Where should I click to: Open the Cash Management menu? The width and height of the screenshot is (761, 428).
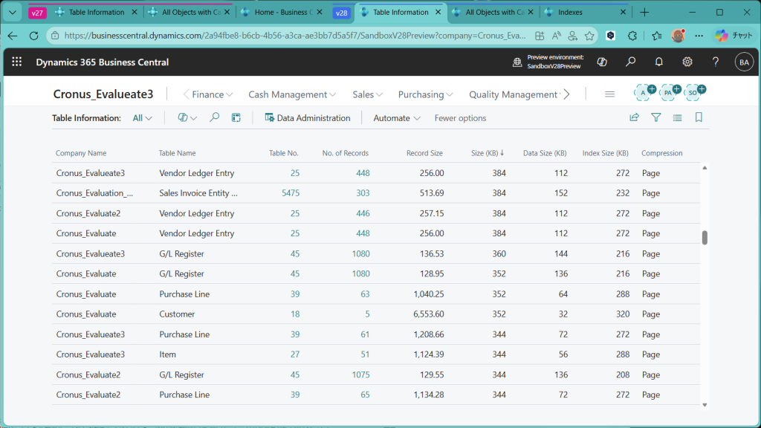pyautogui.click(x=292, y=94)
